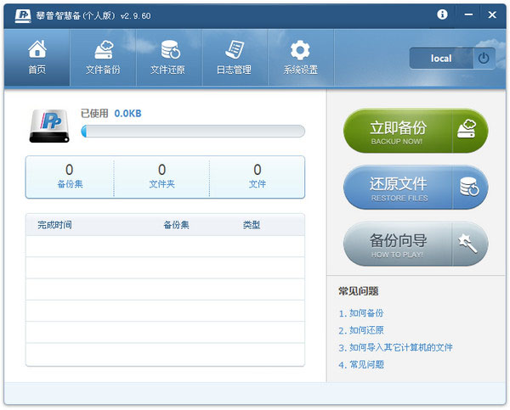510x410 pixels.
Task: Click the magic wand wizard icon
Action: point(467,244)
